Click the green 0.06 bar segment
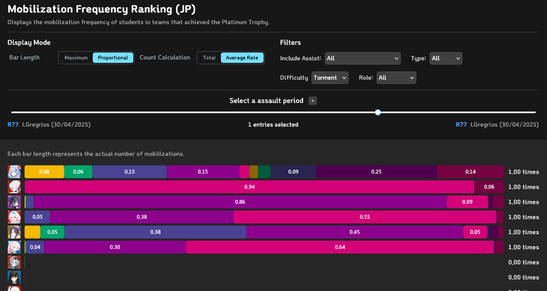This screenshot has height=291, width=547. click(x=79, y=172)
